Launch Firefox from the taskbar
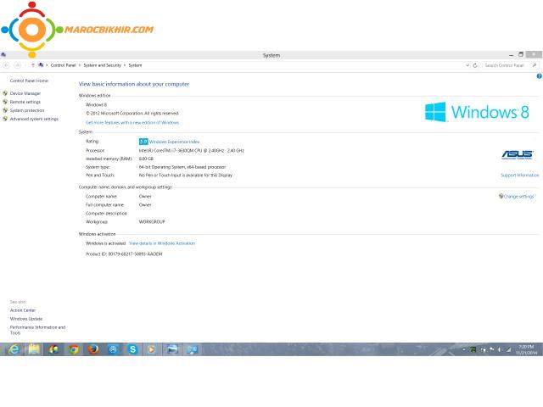 point(92,349)
